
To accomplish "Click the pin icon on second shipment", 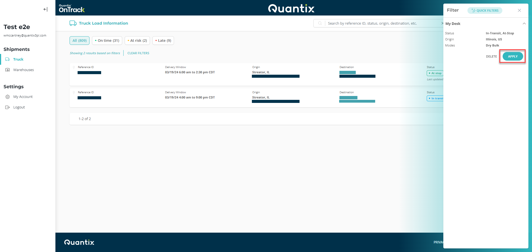I will pos(74,92).
